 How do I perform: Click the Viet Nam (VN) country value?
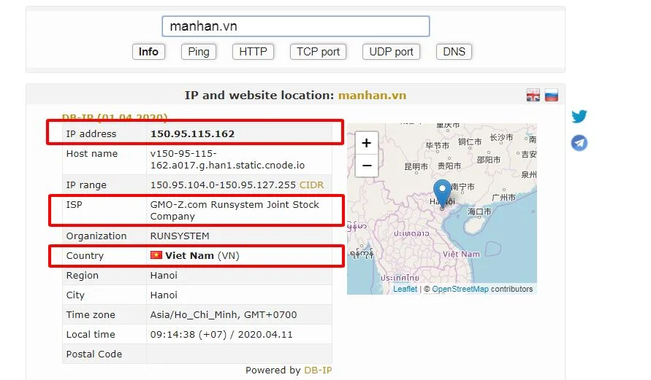coord(202,256)
